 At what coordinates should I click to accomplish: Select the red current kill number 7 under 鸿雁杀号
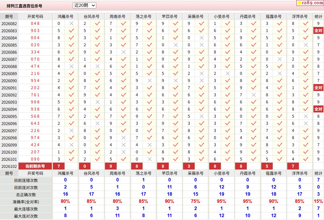[x=59, y=166]
